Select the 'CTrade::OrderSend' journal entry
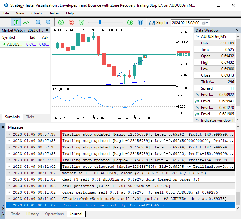Viewport: 241px width, 219px height. click(121, 199)
